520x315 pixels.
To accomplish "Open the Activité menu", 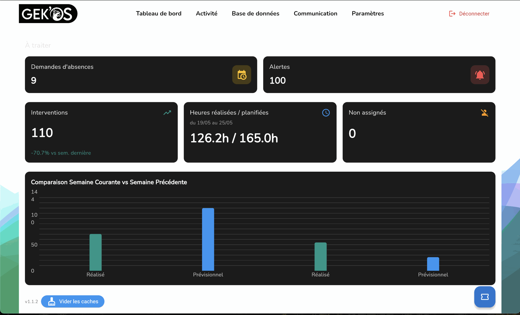I will (x=206, y=14).
